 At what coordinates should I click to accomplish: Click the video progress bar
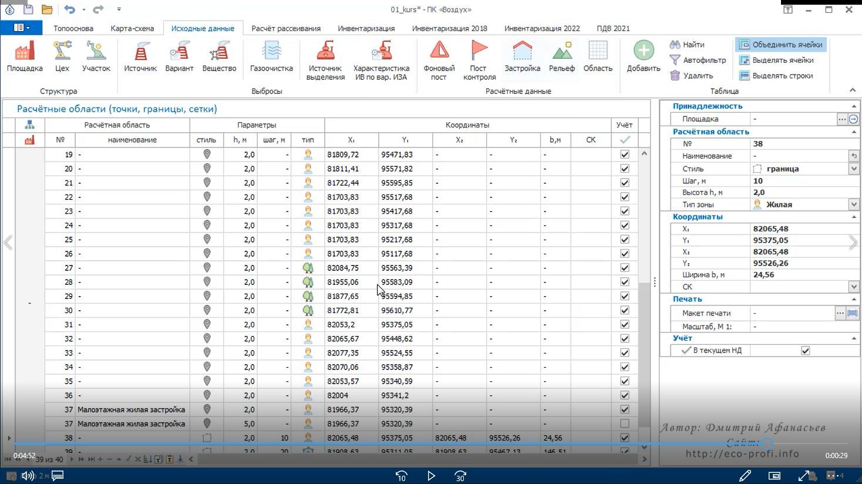431,443
